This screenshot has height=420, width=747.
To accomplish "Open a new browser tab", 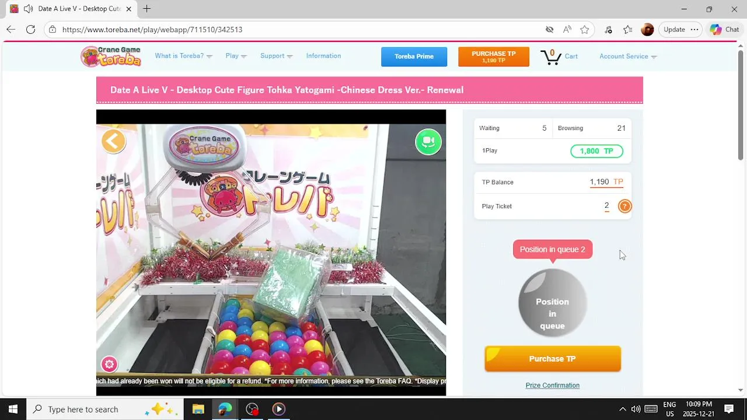I will (x=146, y=9).
